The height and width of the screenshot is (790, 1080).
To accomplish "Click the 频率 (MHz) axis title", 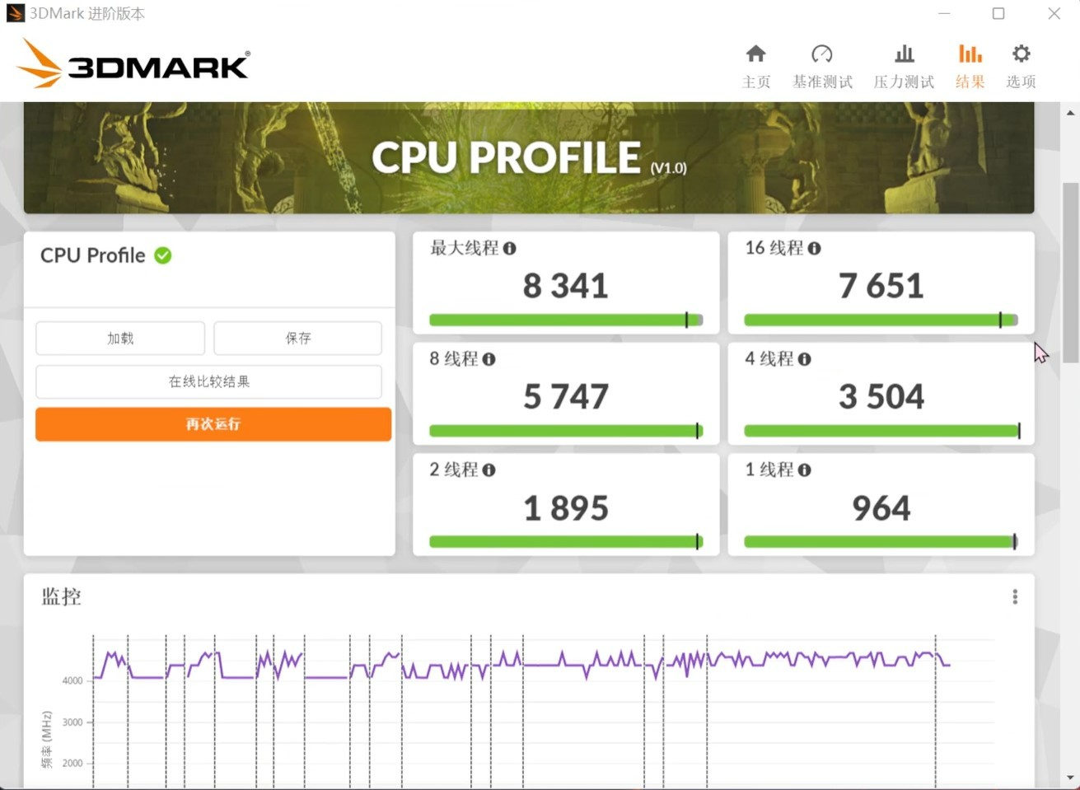I will coord(46,739).
